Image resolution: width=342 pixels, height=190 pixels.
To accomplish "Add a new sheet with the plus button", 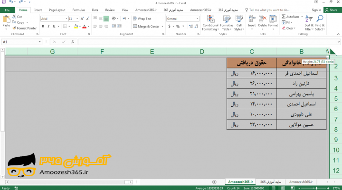I will [x=214, y=182].
